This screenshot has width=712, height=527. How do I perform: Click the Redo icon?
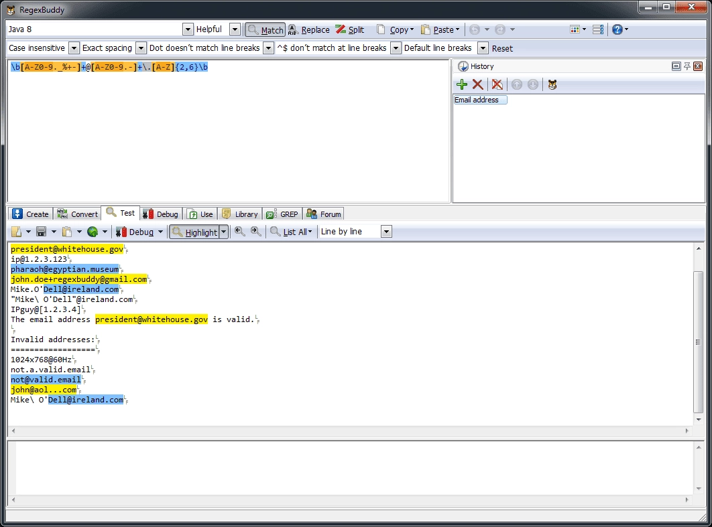(500, 29)
